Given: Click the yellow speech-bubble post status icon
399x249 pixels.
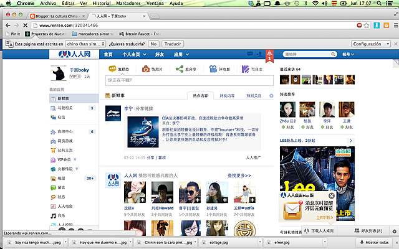Looking at the screenshot, I should tap(112, 69).
